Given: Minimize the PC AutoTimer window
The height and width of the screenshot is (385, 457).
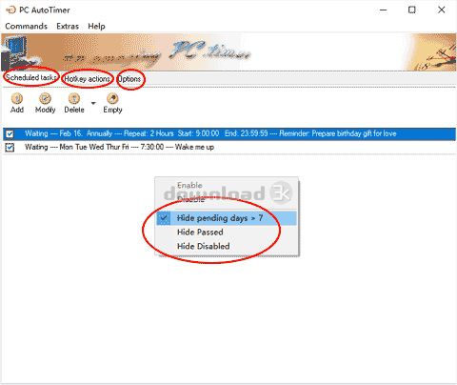Looking at the screenshot, I should pyautogui.click(x=384, y=10).
